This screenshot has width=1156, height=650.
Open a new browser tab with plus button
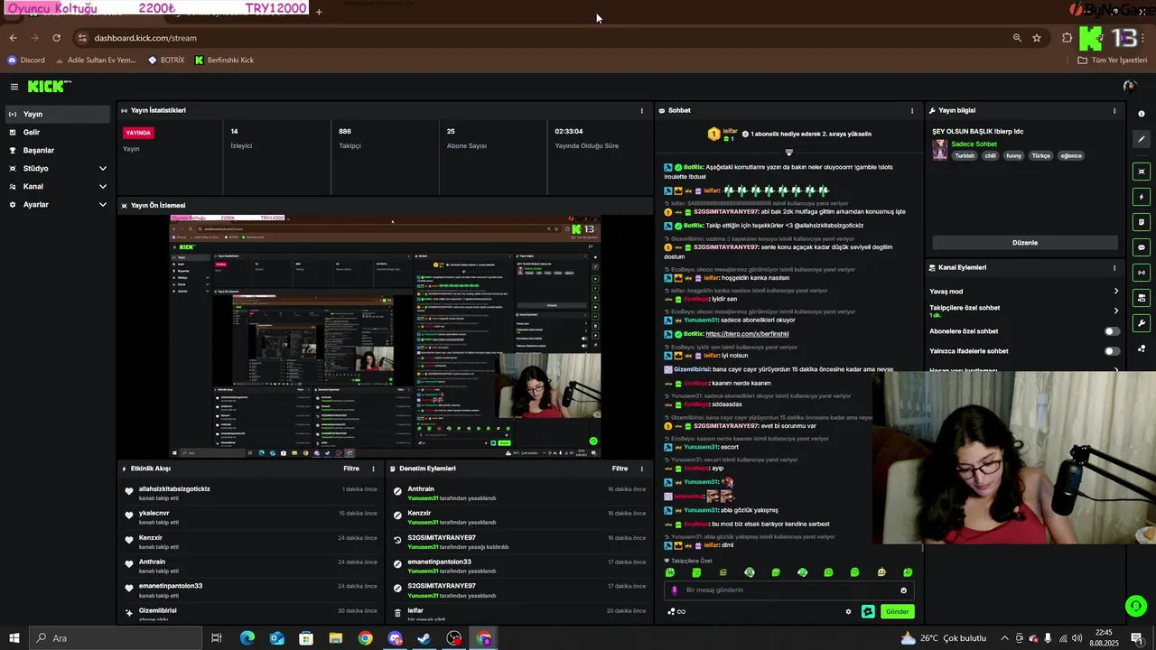click(x=319, y=12)
